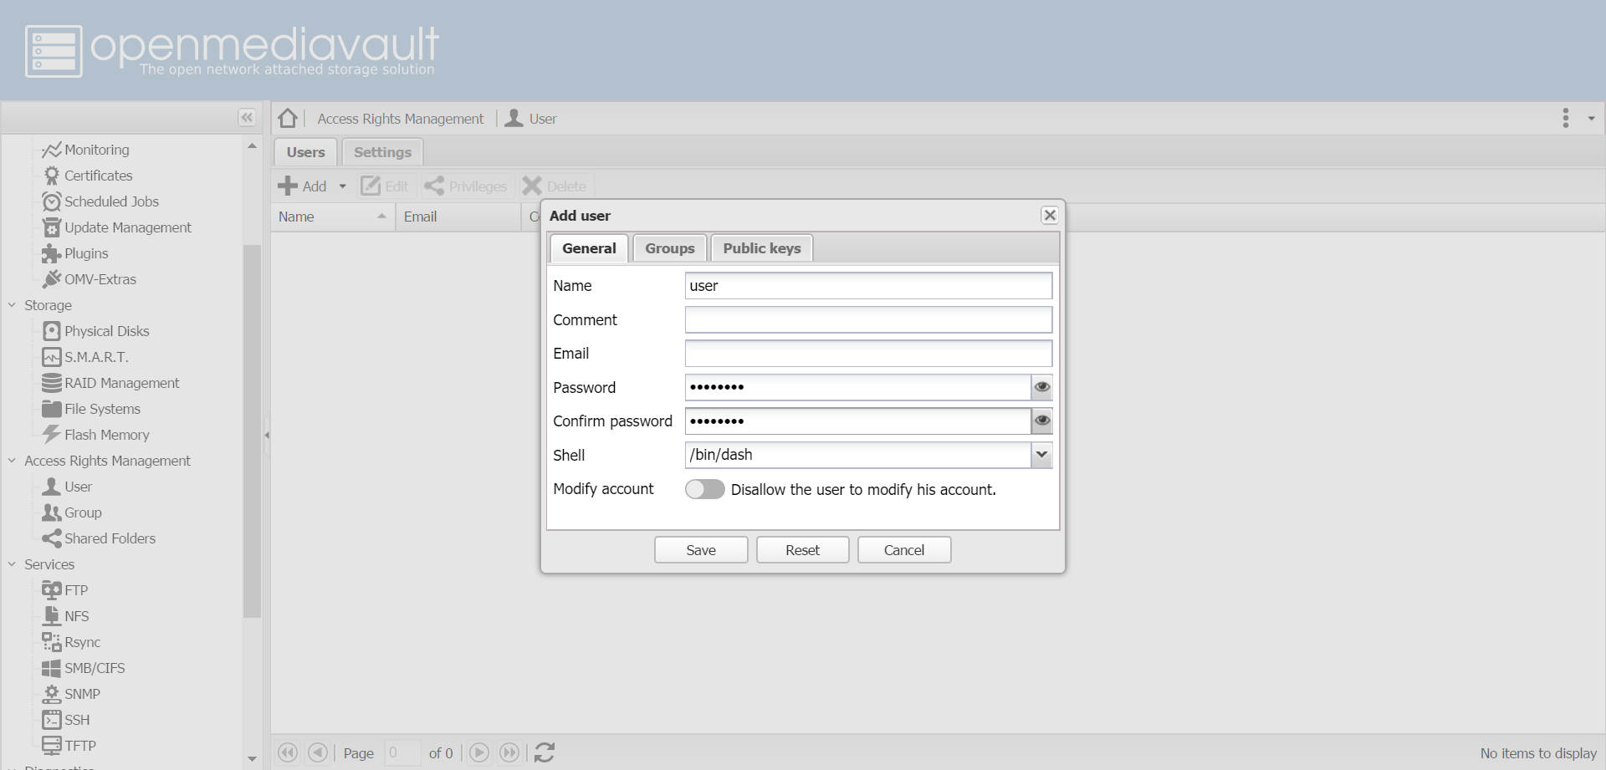This screenshot has height=770, width=1606.
Task: Open RAID Management in the sidebar
Action: point(111,383)
